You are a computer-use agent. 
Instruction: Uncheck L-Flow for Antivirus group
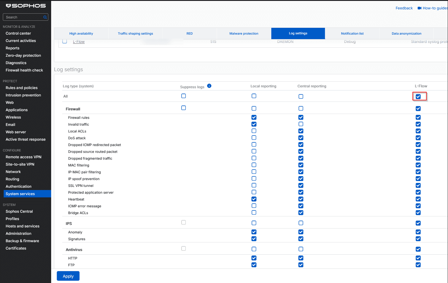coord(418,249)
